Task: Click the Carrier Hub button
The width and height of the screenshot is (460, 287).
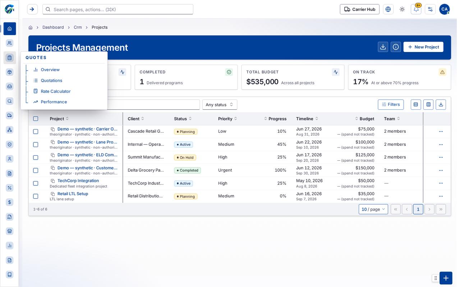Action: (x=360, y=9)
